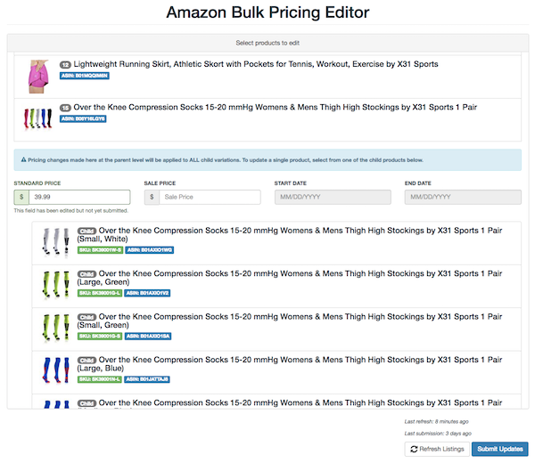The width and height of the screenshot is (535, 463).
Task: Click the 15 variations badge on Compression Socks
Action: click(65, 108)
